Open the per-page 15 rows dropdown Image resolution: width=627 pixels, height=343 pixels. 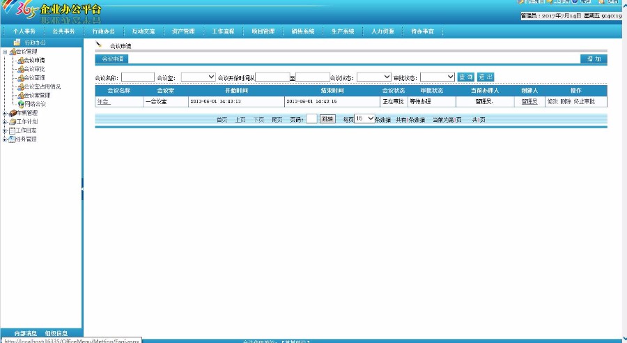(x=364, y=119)
